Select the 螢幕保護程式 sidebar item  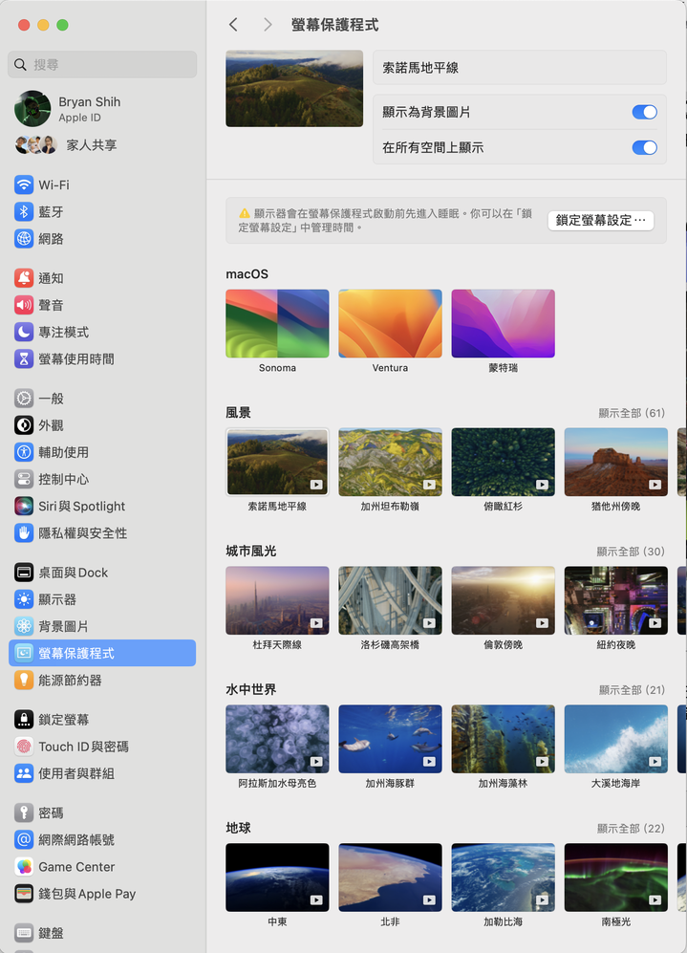[102, 653]
